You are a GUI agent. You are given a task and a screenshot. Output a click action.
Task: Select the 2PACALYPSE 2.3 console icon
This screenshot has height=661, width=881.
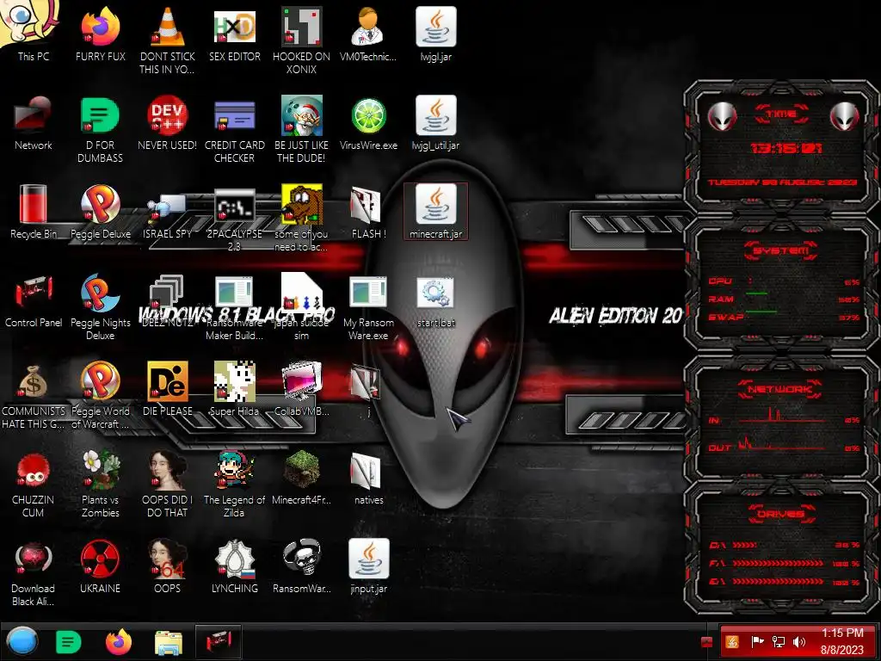pos(234,218)
